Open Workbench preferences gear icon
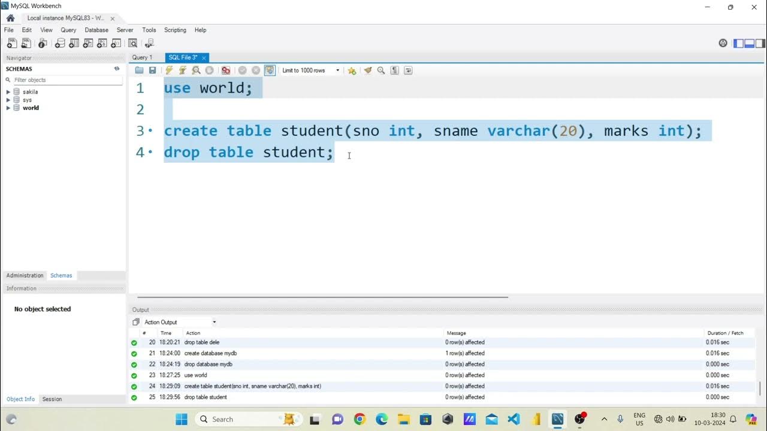767x431 pixels. (723, 43)
